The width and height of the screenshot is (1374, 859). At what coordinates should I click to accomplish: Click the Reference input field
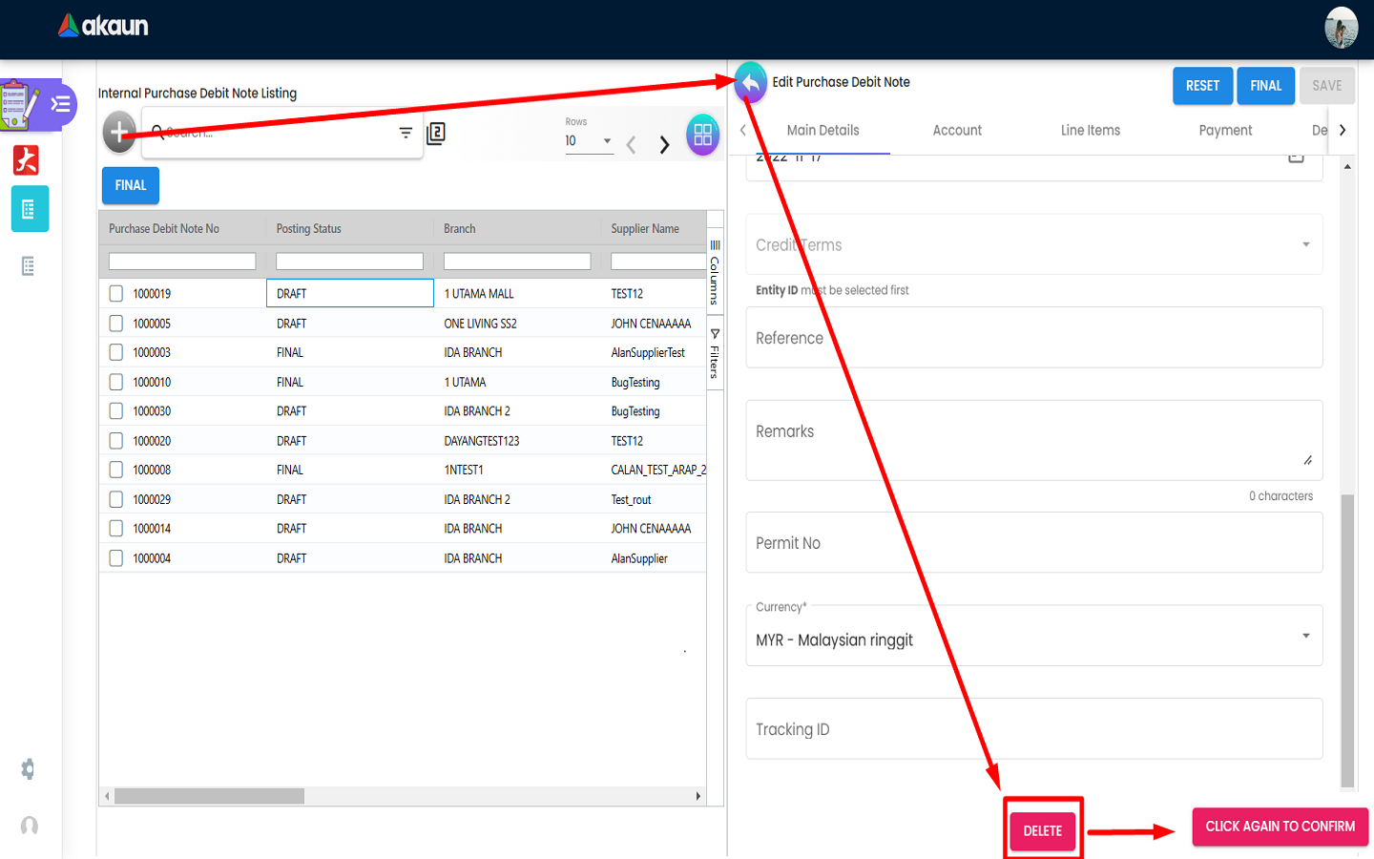point(1034,338)
